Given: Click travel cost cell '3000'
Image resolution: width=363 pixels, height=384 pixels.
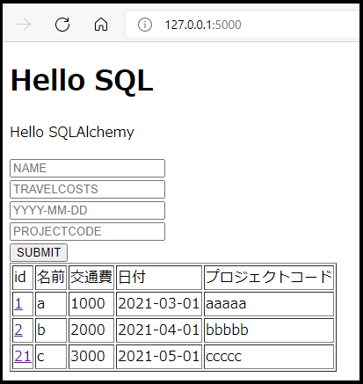Looking at the screenshot, I should 91,357.
